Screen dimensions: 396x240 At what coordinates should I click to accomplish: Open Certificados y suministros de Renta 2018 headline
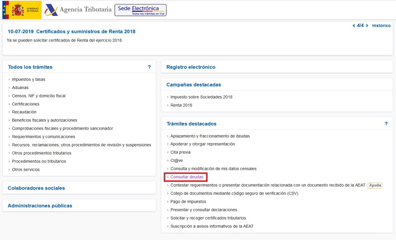point(86,32)
